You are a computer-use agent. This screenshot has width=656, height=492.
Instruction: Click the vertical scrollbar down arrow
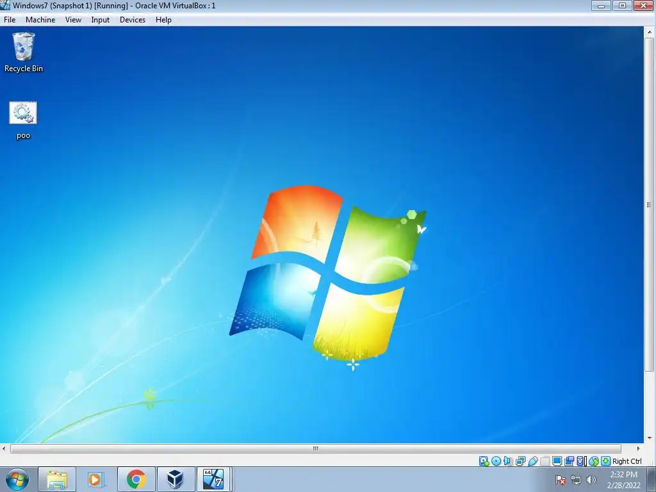[x=650, y=438]
